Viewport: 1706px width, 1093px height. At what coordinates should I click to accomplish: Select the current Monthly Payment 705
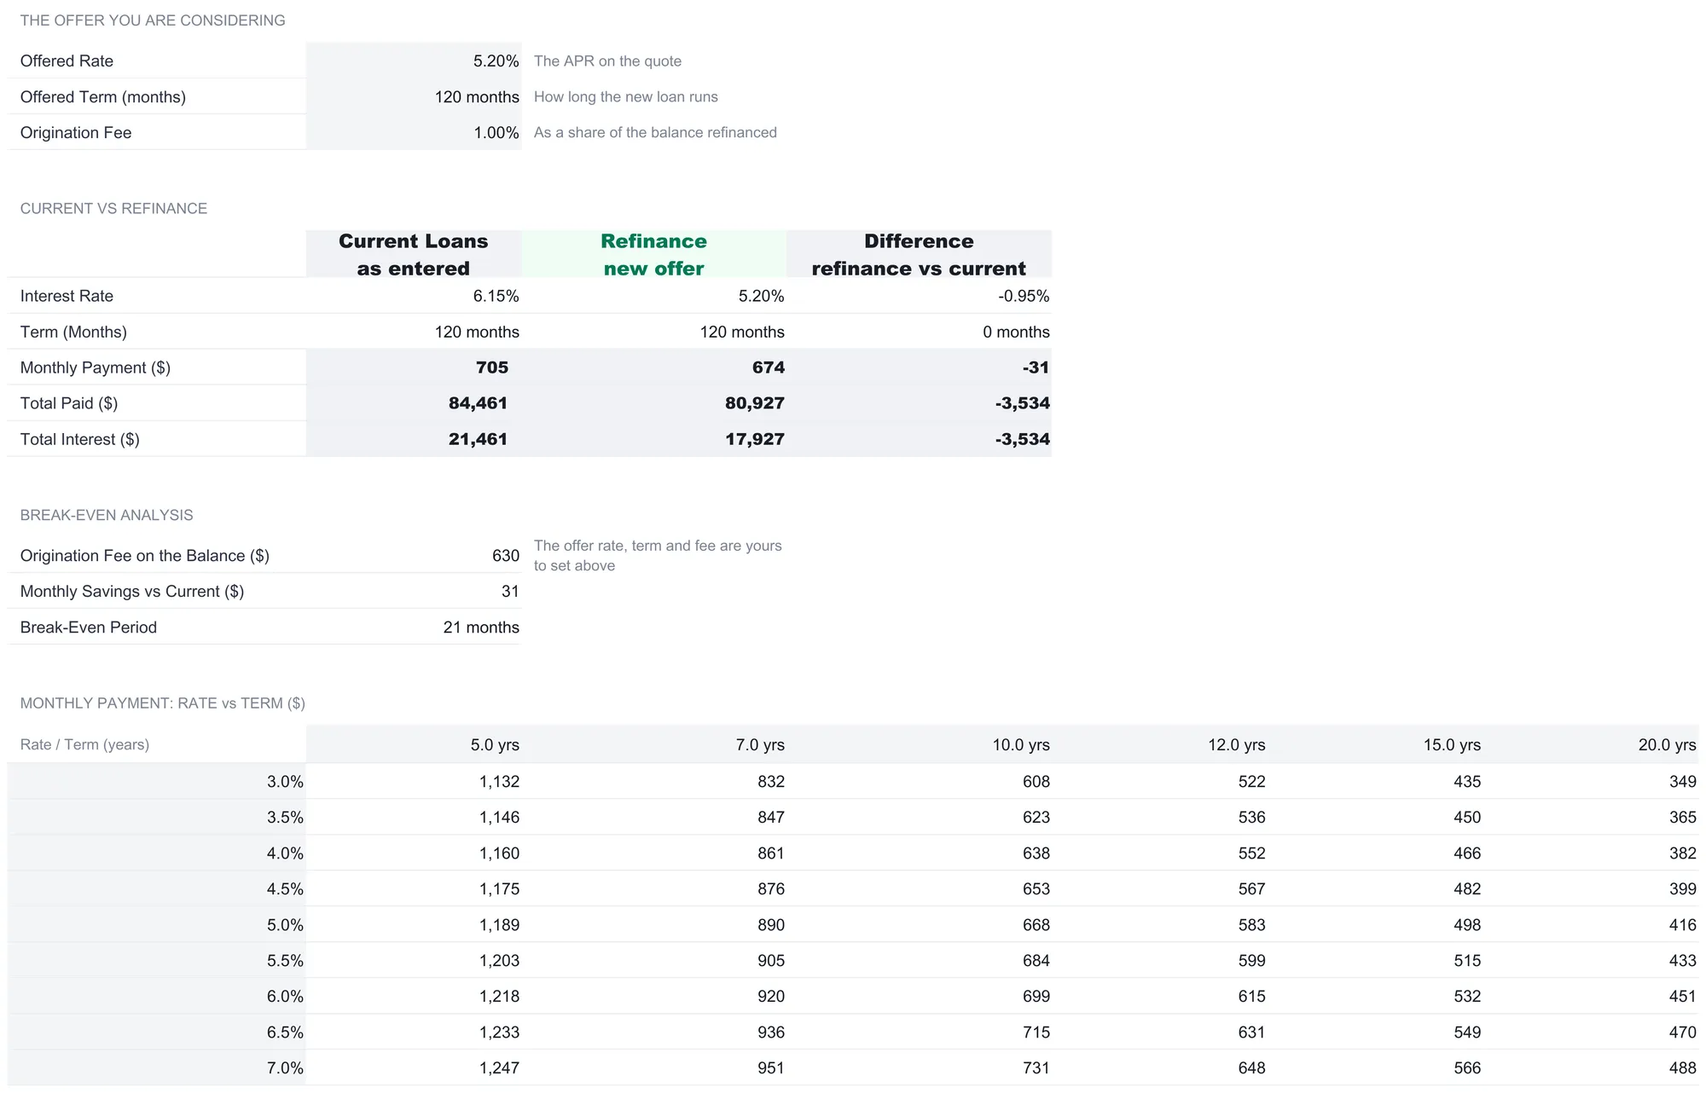tap(414, 367)
